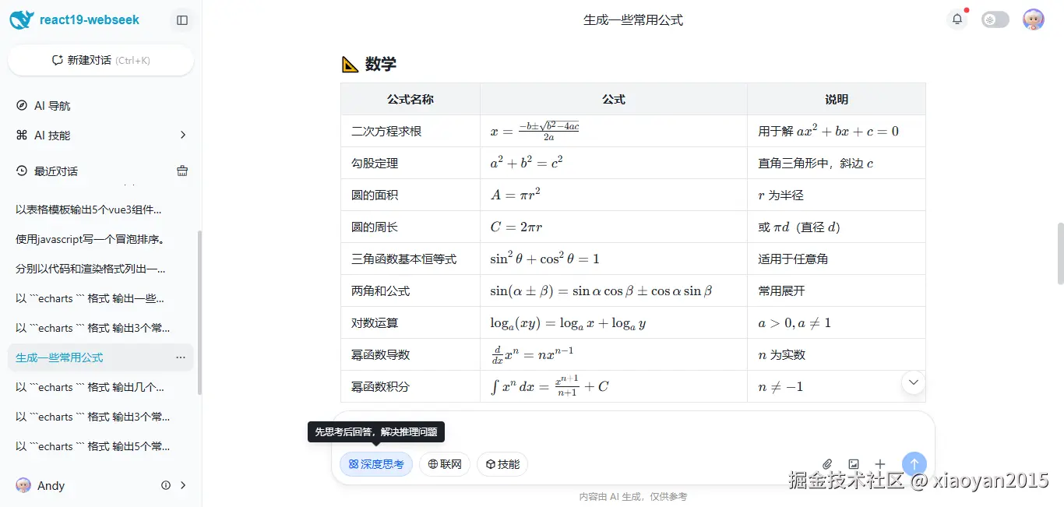Select the 二次方程求根 cell
Viewport: 1064px width, 507px height.
click(x=410, y=131)
